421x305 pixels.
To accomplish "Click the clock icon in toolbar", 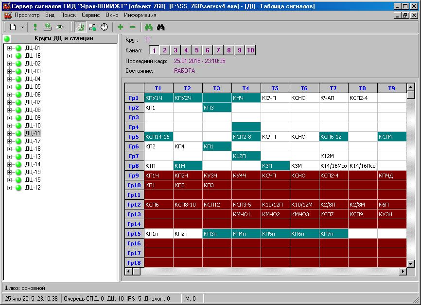I will (x=104, y=27).
